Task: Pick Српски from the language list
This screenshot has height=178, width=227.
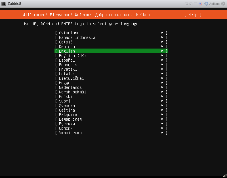Action: point(111,128)
